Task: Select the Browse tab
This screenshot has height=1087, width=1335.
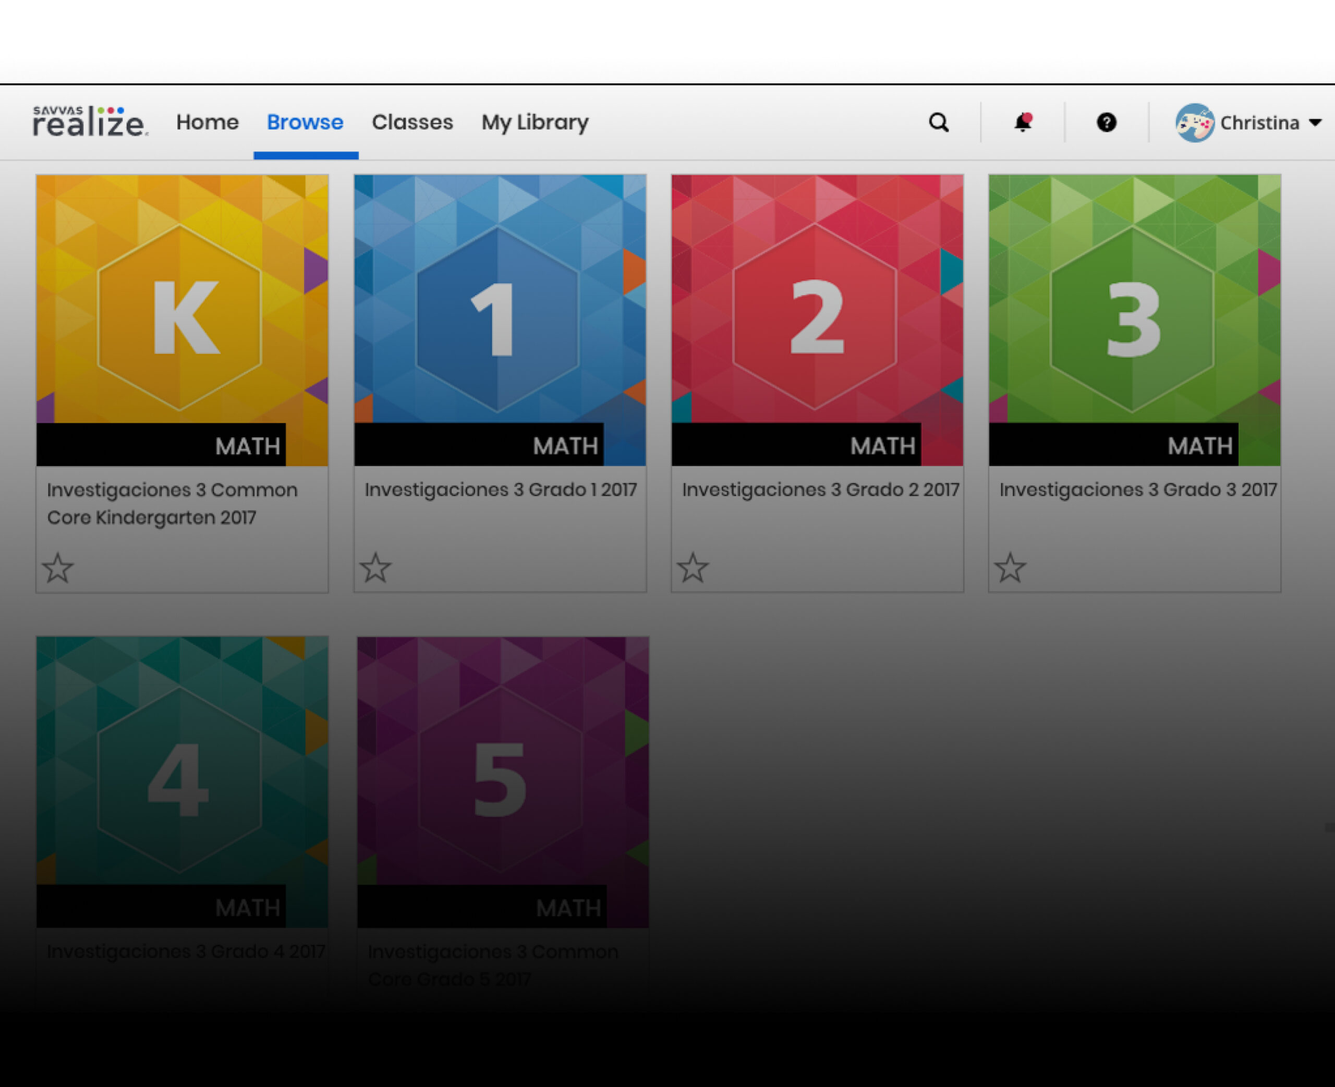Action: (x=305, y=122)
